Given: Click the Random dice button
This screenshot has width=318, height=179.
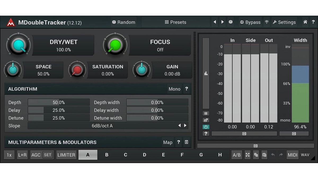Looking at the screenshot, I should point(123,22).
